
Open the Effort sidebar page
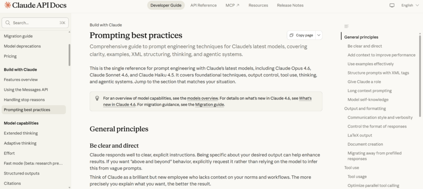click(x=9, y=153)
